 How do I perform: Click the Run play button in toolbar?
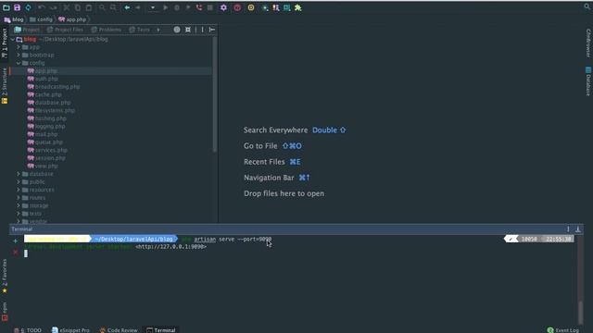pyautogui.click(x=165, y=7)
